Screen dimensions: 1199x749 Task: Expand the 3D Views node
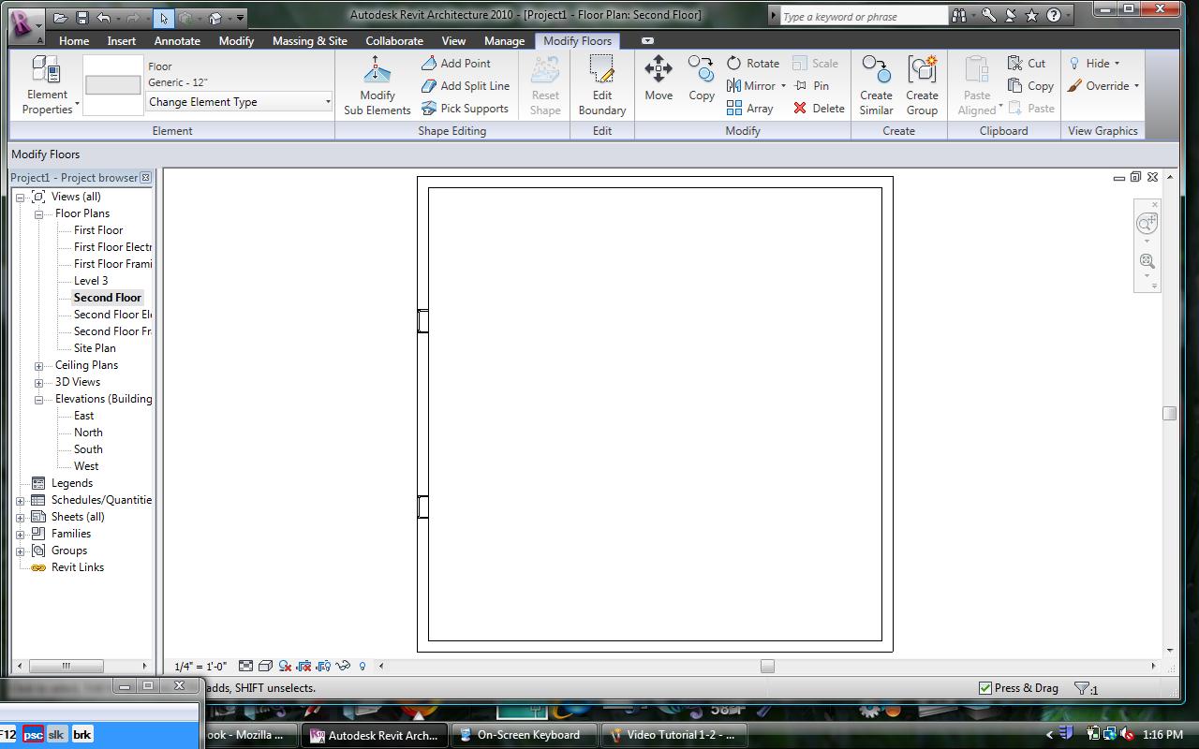click(38, 382)
